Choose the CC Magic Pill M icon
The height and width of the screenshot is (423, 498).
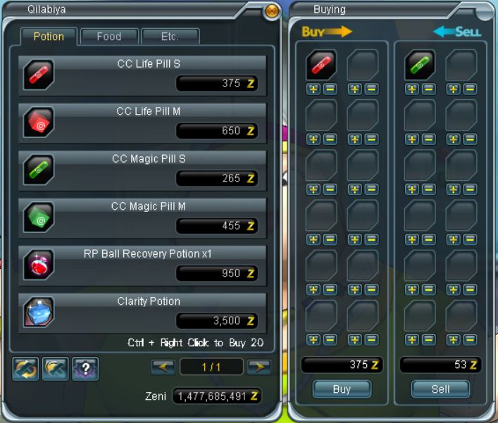[x=39, y=217]
